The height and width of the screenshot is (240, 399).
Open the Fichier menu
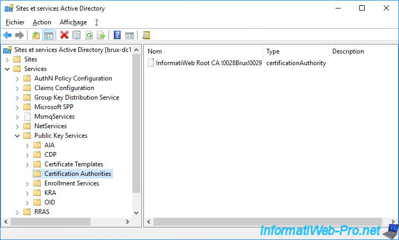tap(15, 22)
